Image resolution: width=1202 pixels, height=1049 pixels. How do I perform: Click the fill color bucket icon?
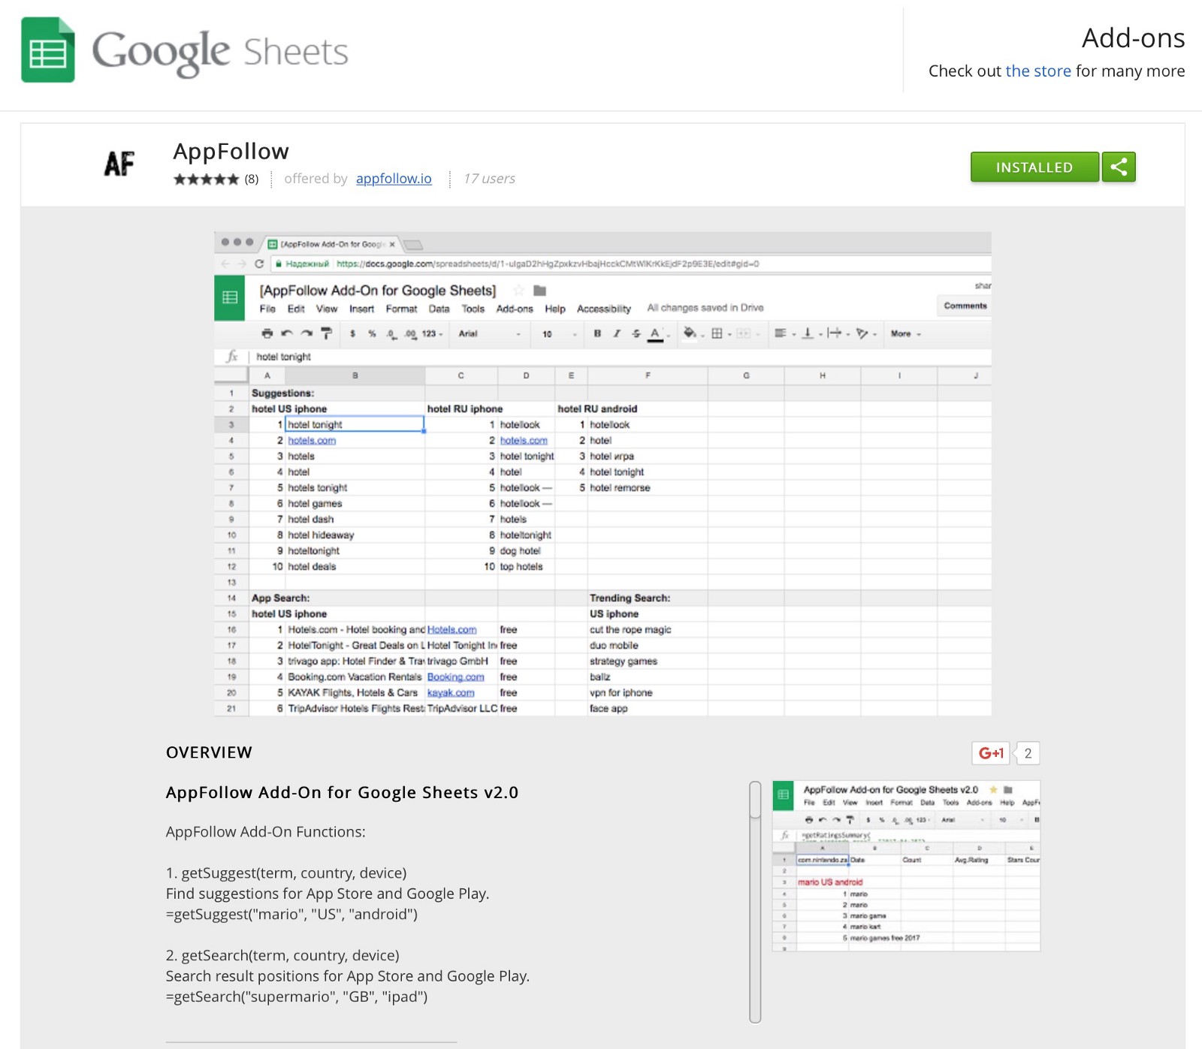click(689, 333)
